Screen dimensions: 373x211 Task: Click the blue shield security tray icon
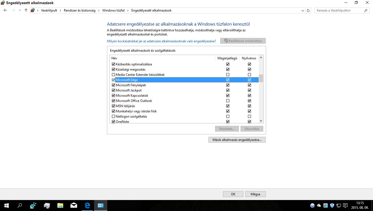tap(332, 206)
